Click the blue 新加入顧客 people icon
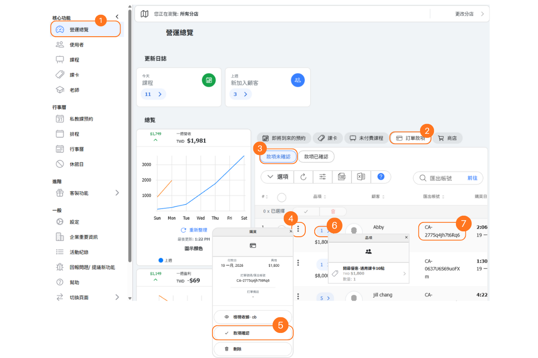Screen dimensions: 538x358 (298, 80)
